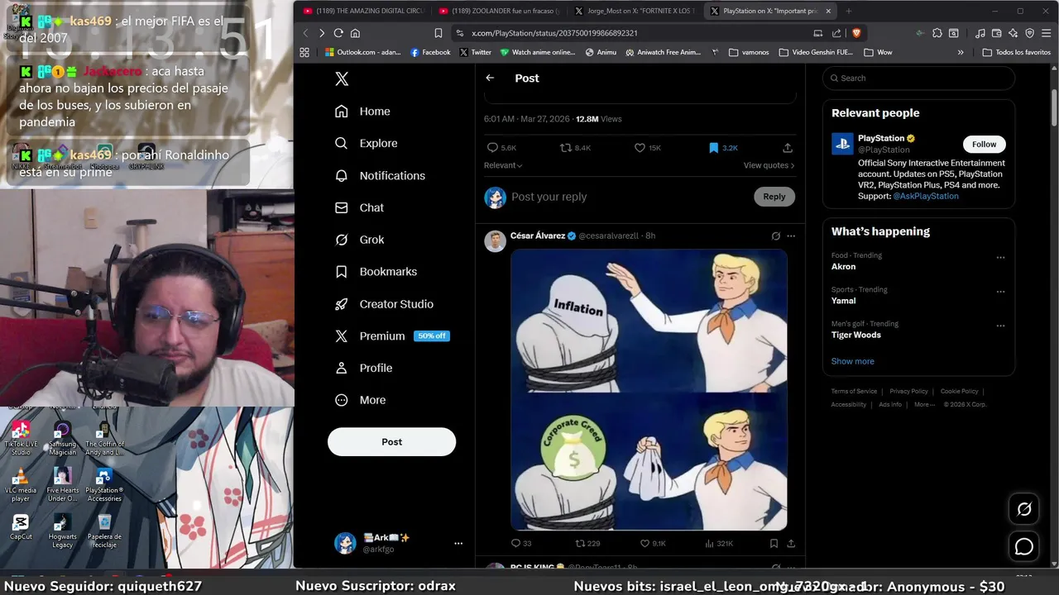Open César Álvarez's profile avatar
This screenshot has width=1059, height=595.
click(x=495, y=241)
